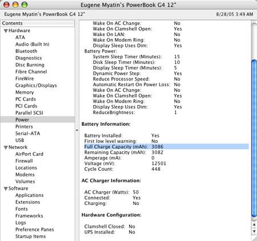The height and width of the screenshot is (241, 257).
Task: Select Locations under Network
Action: pyautogui.click(x=26, y=167)
